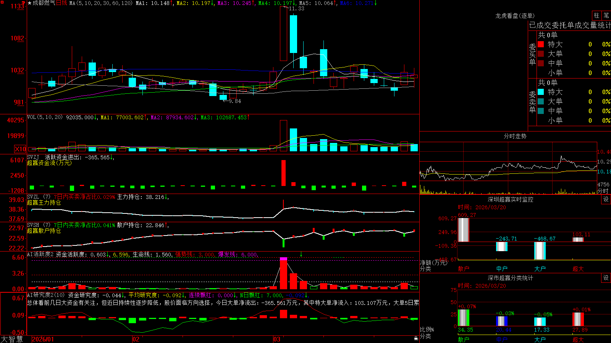Click the large red 6107 bar in SVZJ panel

tap(283, 173)
